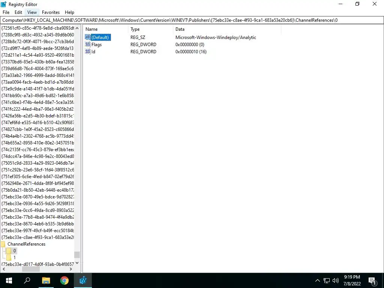
Task: Select tree key {7288c9f8-d63c-4932-a345
Action: 37,35
